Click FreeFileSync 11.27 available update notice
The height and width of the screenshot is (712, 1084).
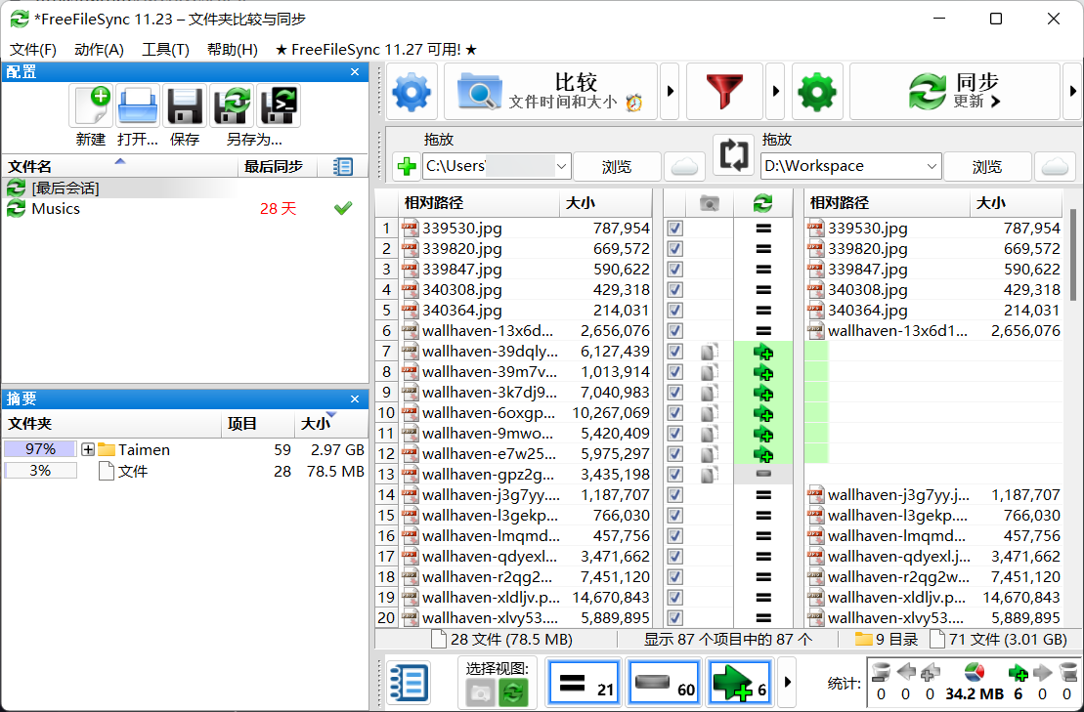[376, 50]
